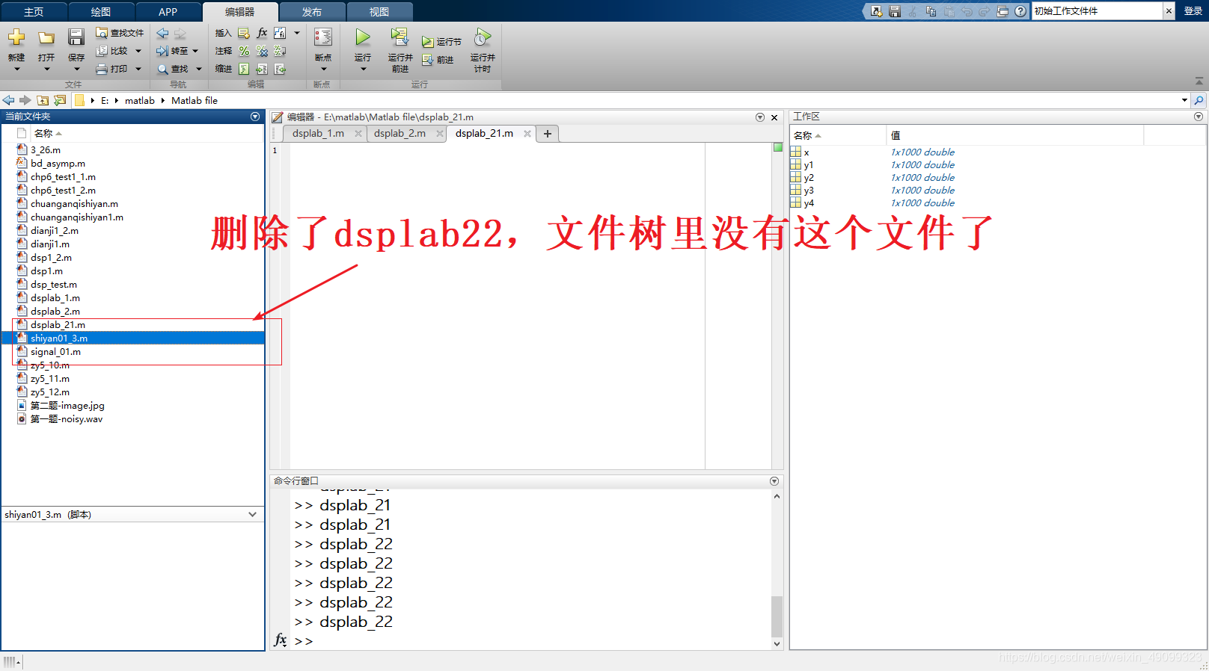Expand the shiyan01_3.m details panel chevron

[x=252, y=514]
